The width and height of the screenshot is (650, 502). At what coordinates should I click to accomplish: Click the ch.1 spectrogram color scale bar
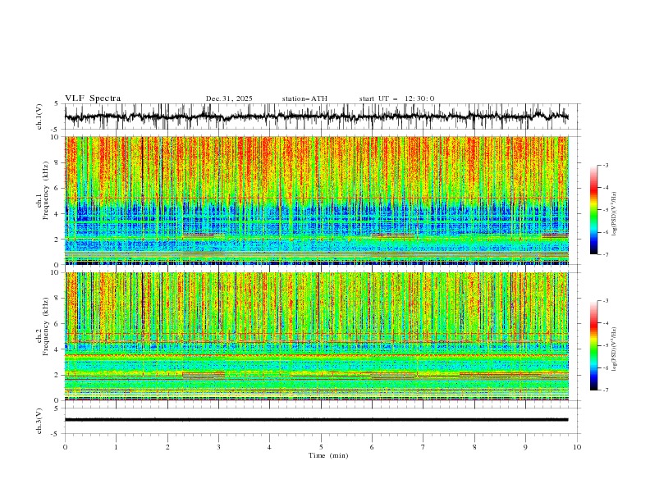coord(593,210)
